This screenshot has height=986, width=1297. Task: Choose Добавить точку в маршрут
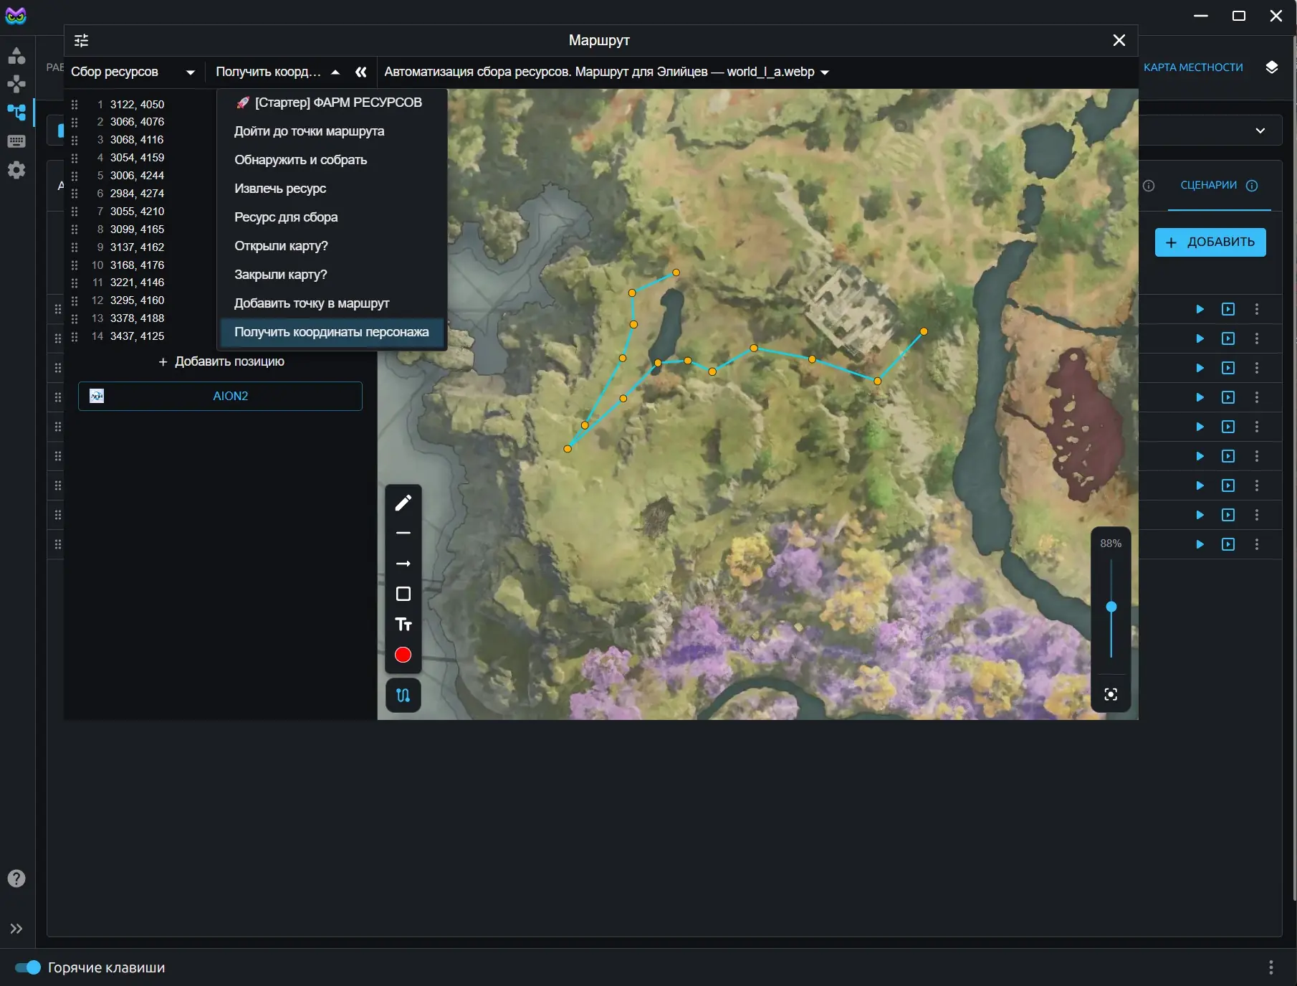pos(332,303)
